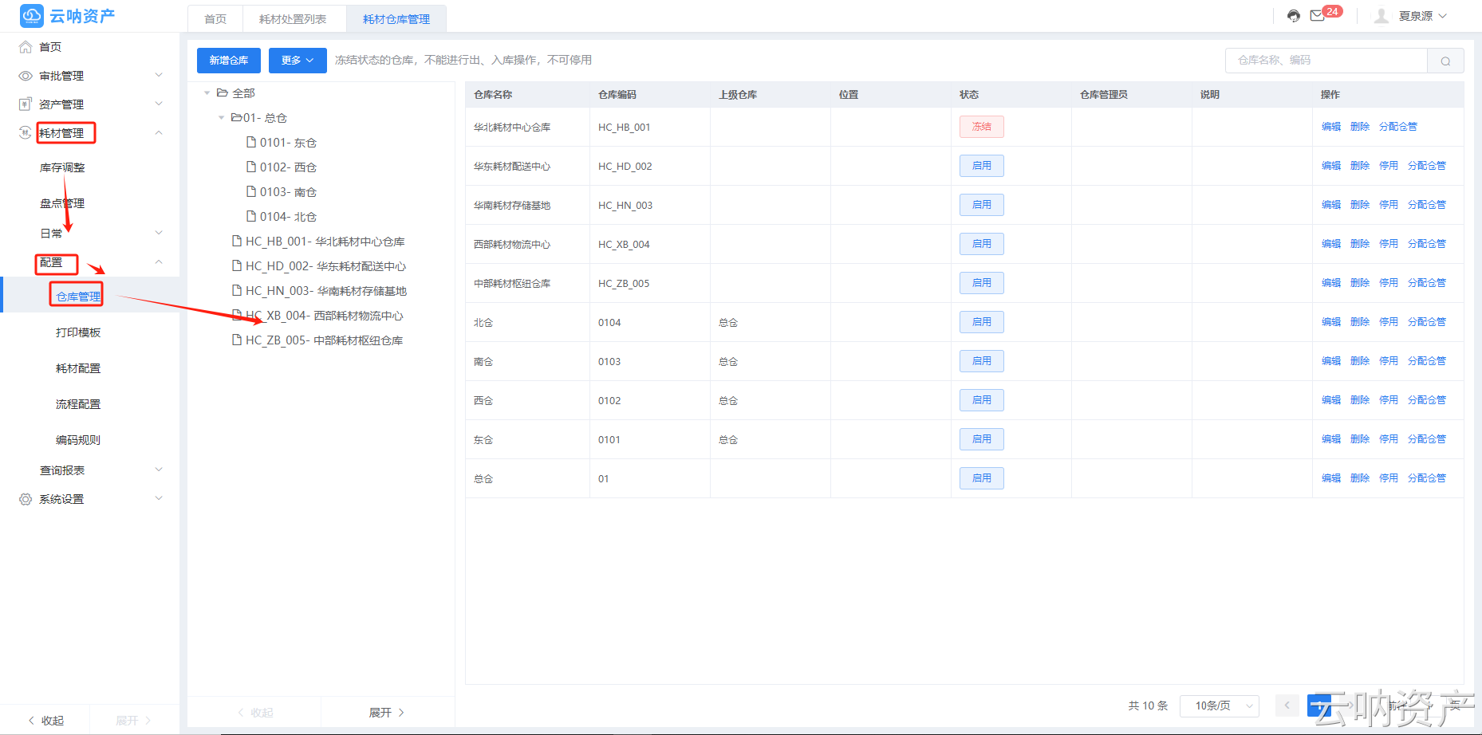Open the 夏泉源 user account dropdown
This screenshot has height=735, width=1482.
[1422, 16]
